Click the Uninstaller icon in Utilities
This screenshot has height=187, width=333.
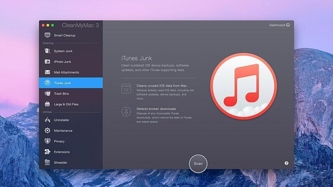click(47, 120)
